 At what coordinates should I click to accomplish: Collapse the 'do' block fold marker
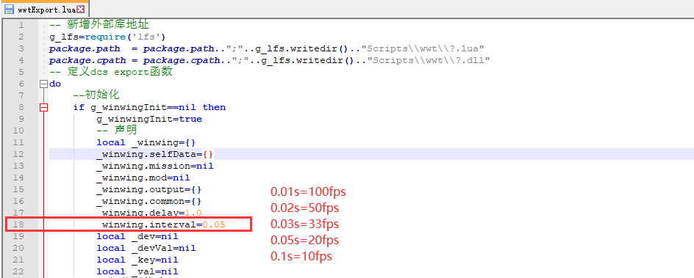coord(43,84)
